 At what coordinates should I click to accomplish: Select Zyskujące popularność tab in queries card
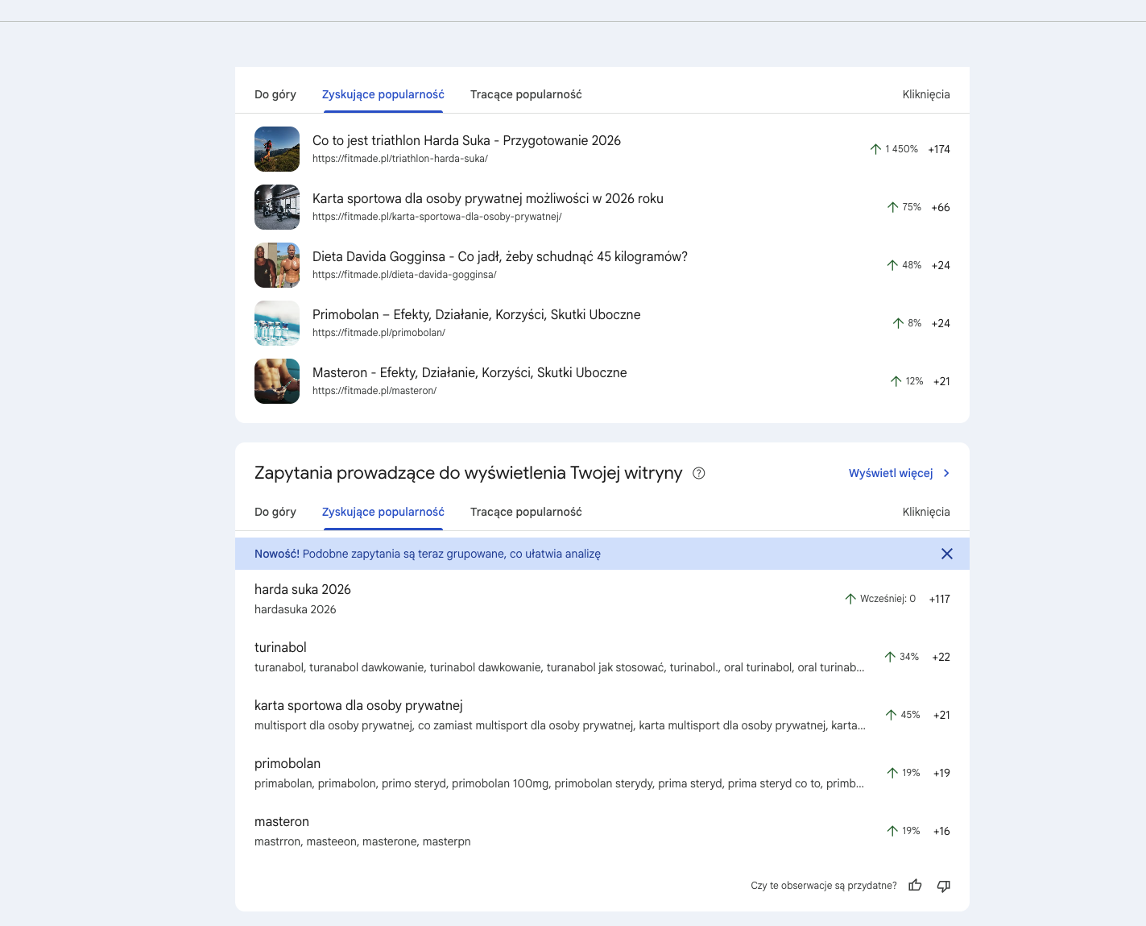[383, 512]
